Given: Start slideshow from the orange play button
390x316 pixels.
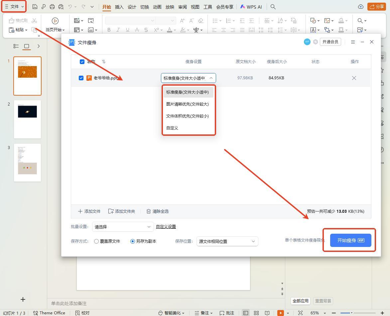Looking at the screenshot, I should click(x=281, y=313).
